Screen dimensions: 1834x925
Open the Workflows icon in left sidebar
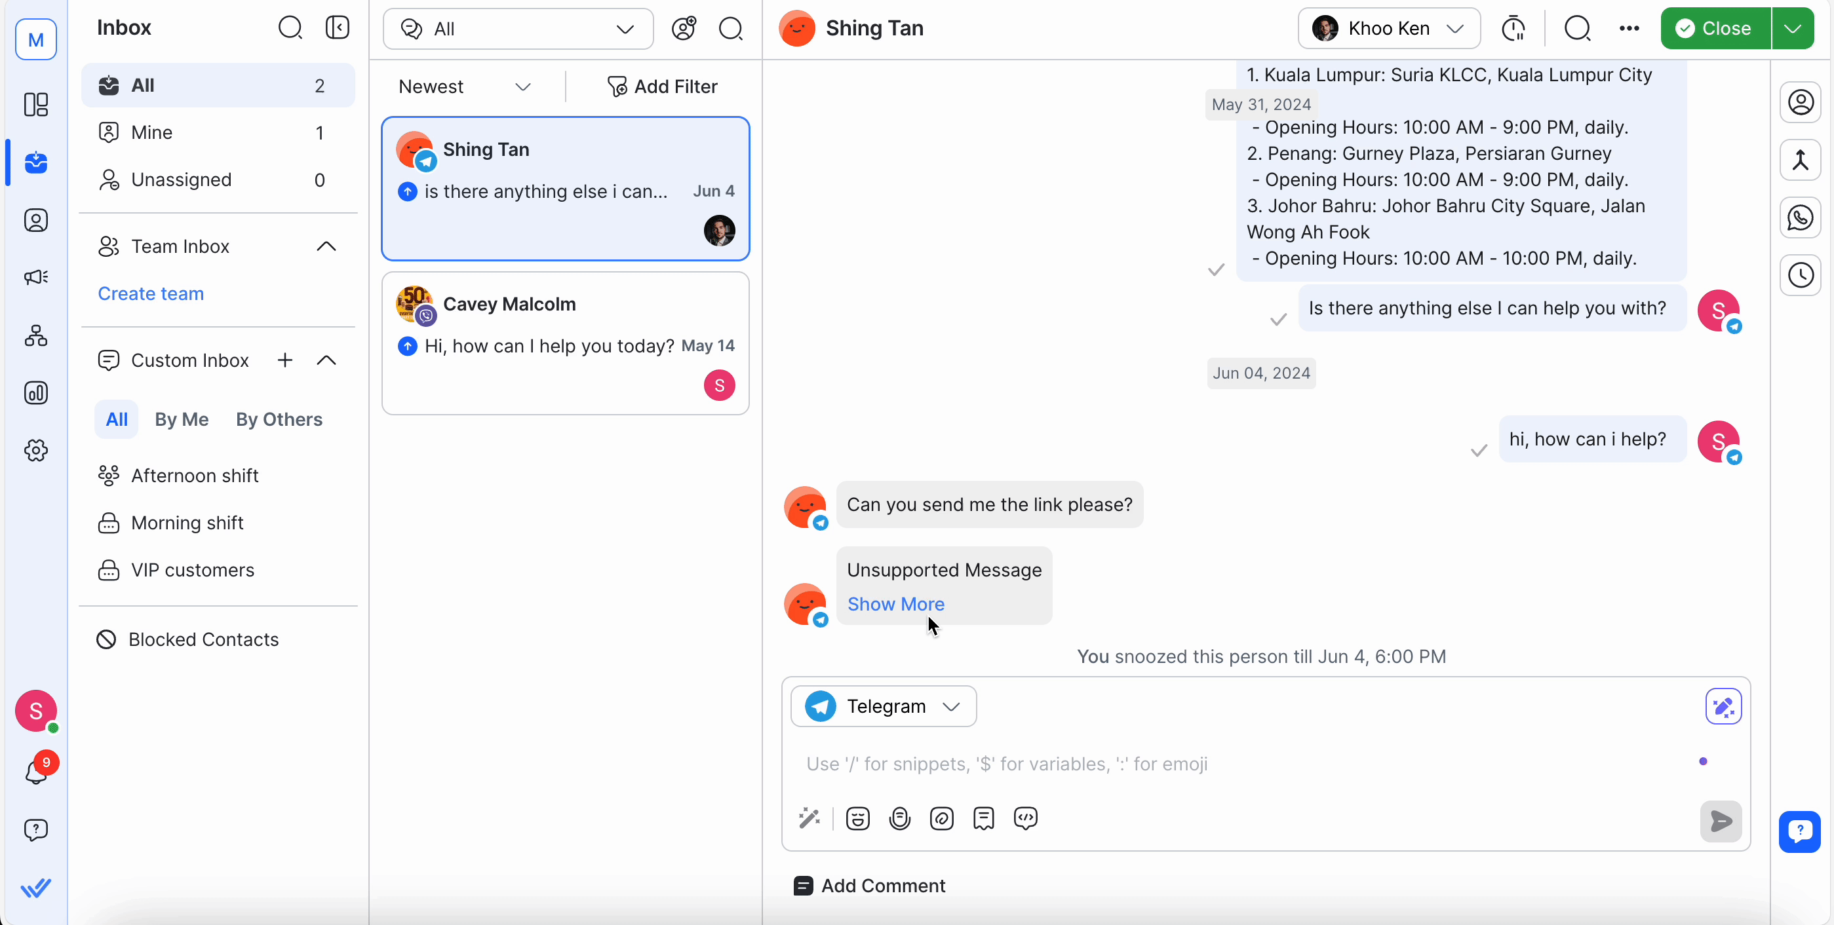(36, 336)
